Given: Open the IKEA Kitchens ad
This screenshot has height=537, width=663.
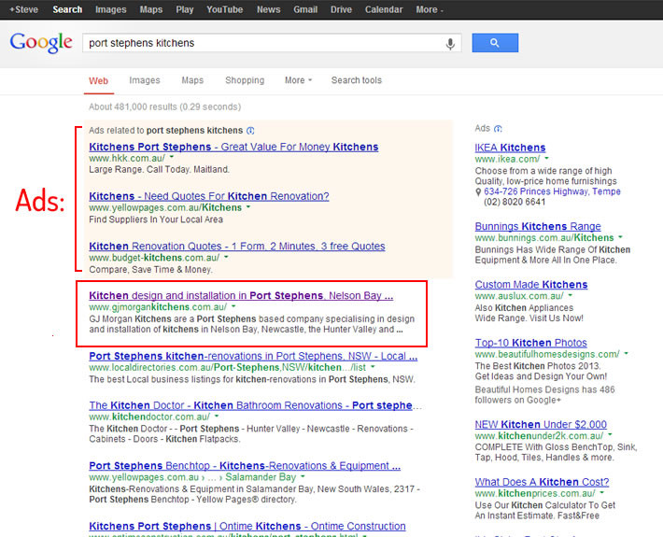Looking at the screenshot, I should [510, 148].
